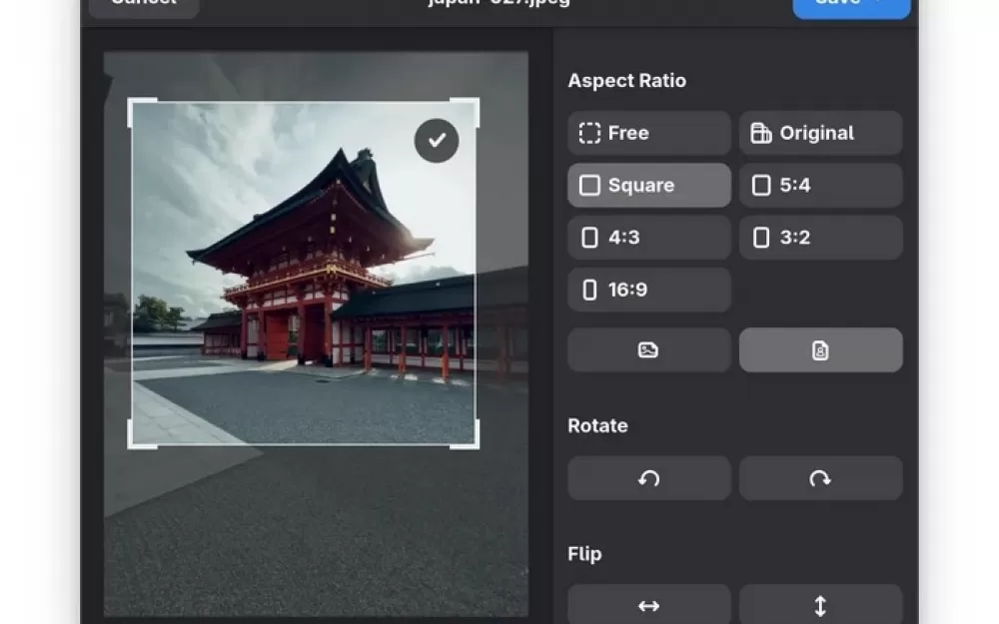Image resolution: width=999 pixels, height=624 pixels.
Task: Confirm crop with the checkmark icon
Action: tap(437, 141)
